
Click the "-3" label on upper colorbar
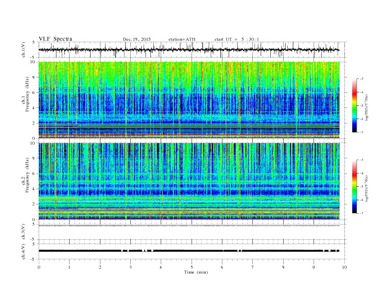[x=361, y=79]
